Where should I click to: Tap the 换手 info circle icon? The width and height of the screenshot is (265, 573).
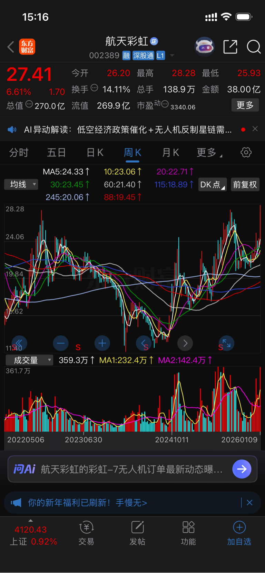point(94,88)
